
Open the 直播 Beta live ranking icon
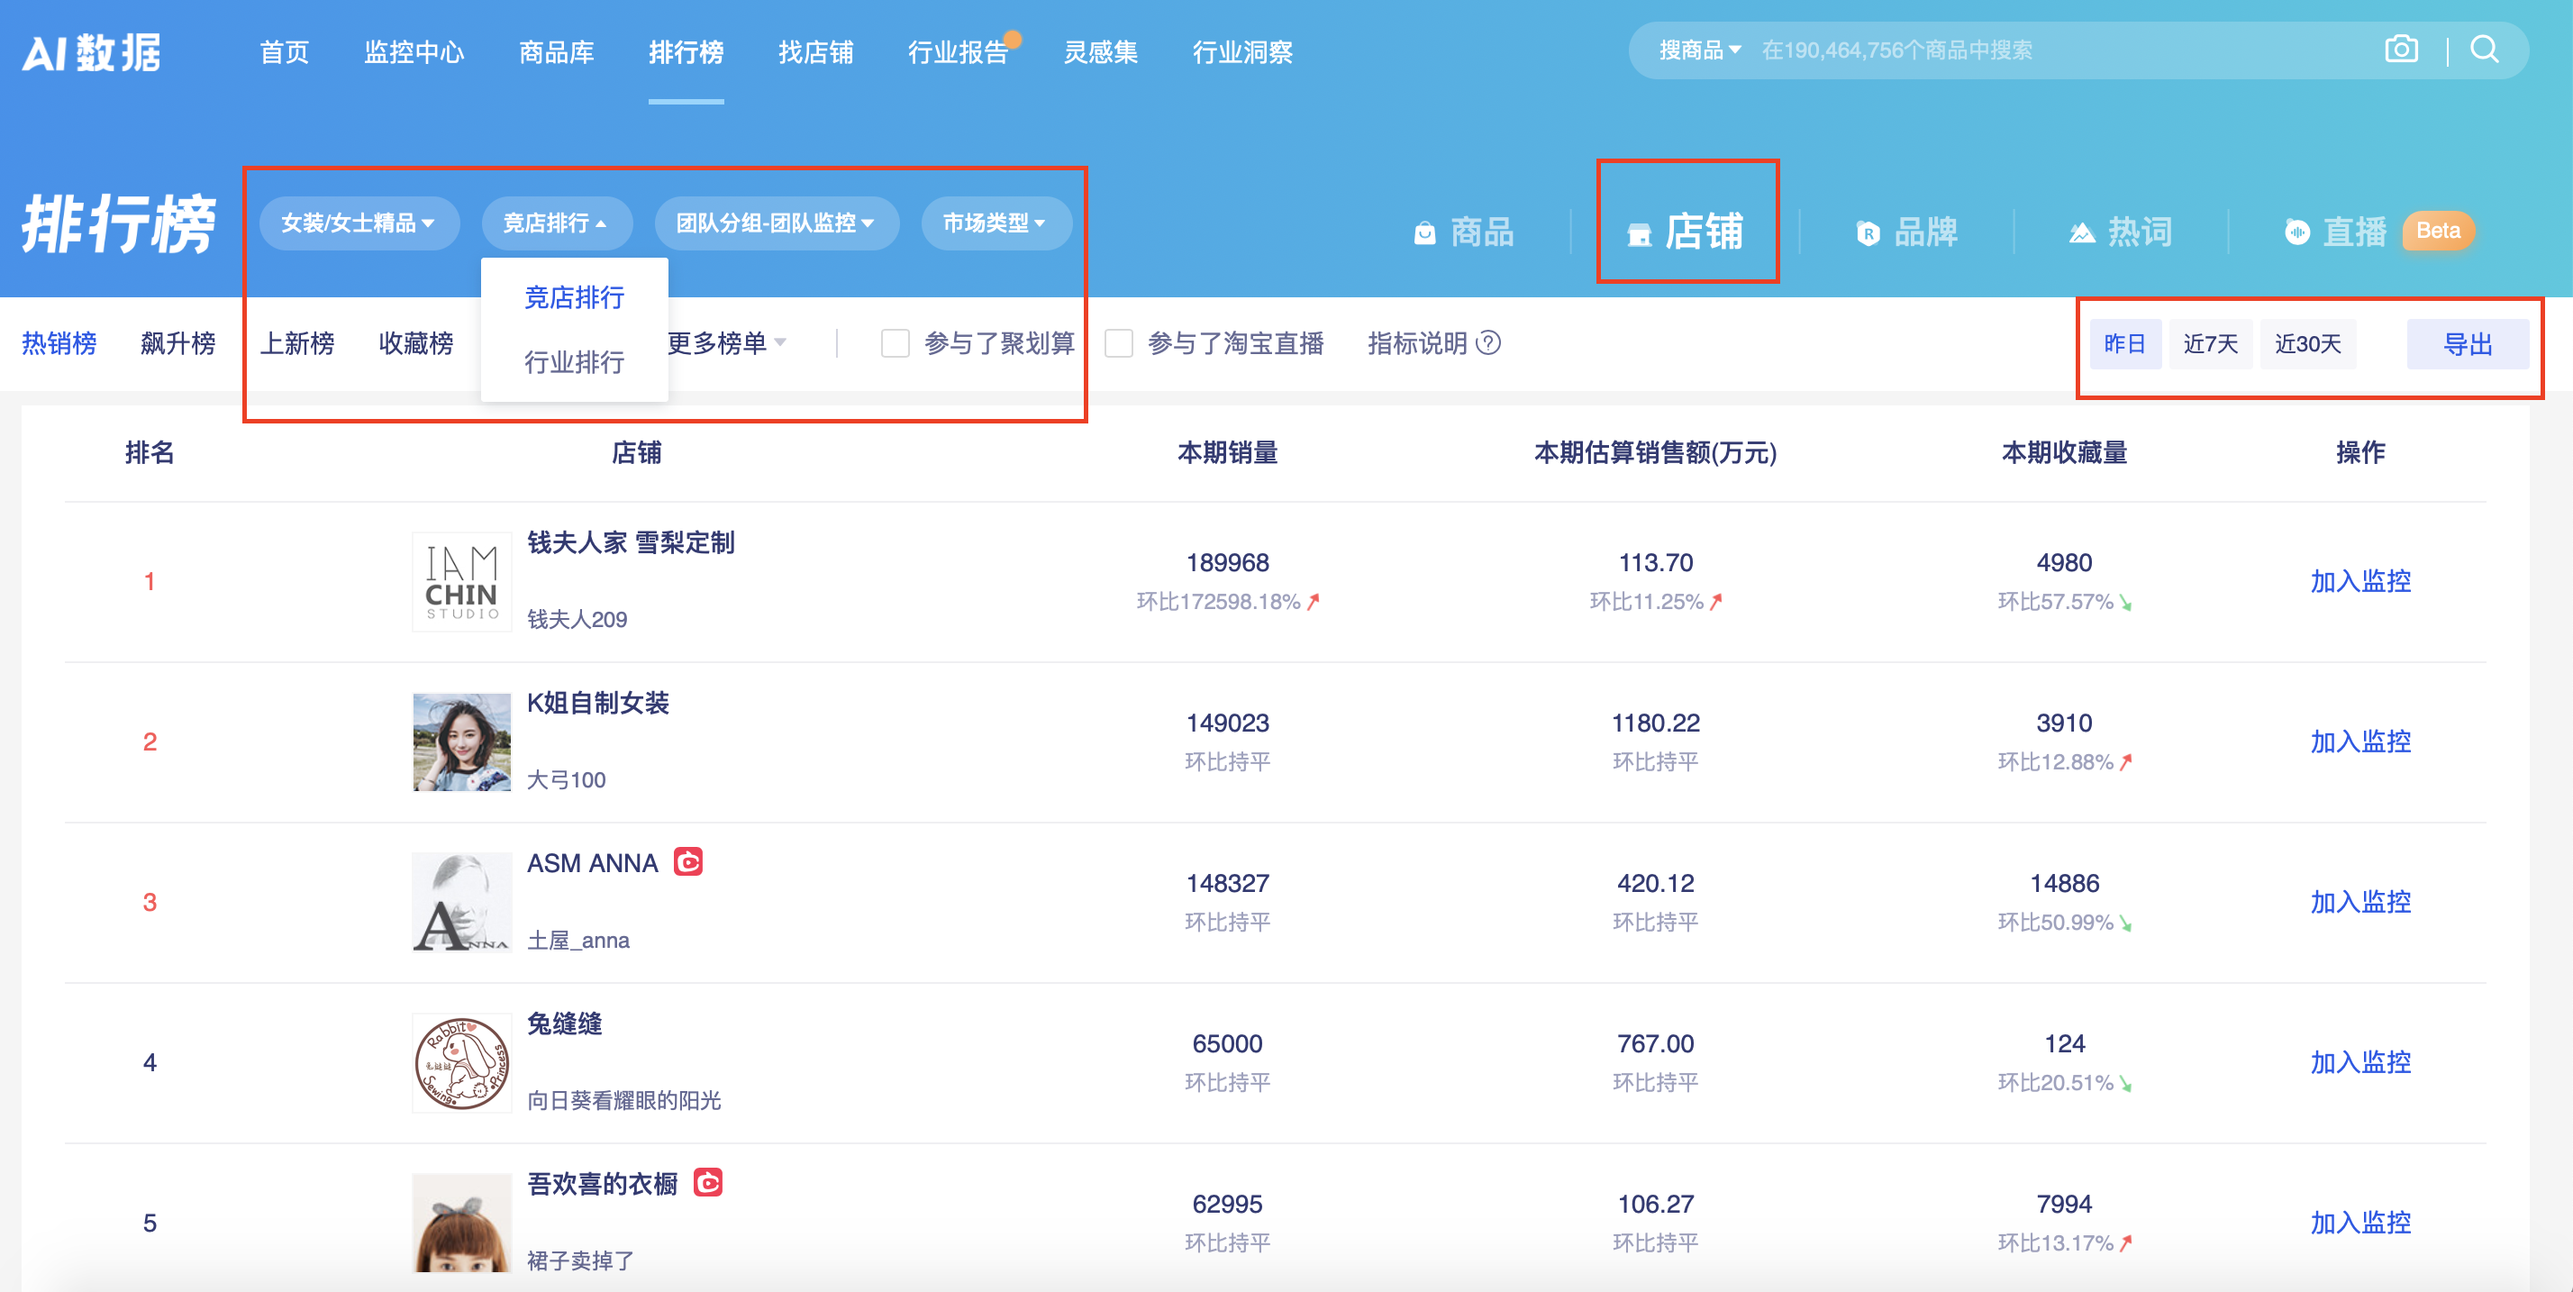coord(2342,232)
